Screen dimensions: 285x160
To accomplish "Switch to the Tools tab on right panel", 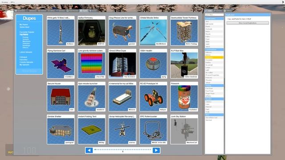I will [x=208, y=11].
